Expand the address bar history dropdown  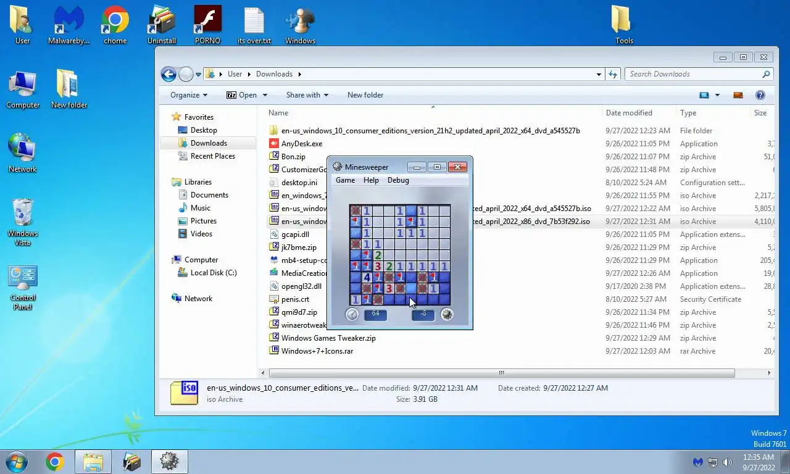point(599,74)
